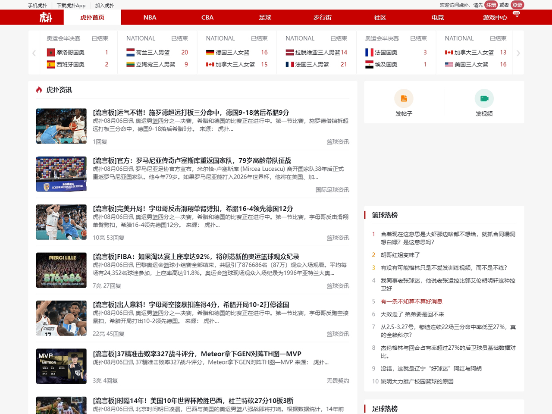
Task: Click the France flag in 法国国奥 match
Action: pyautogui.click(x=369, y=52)
